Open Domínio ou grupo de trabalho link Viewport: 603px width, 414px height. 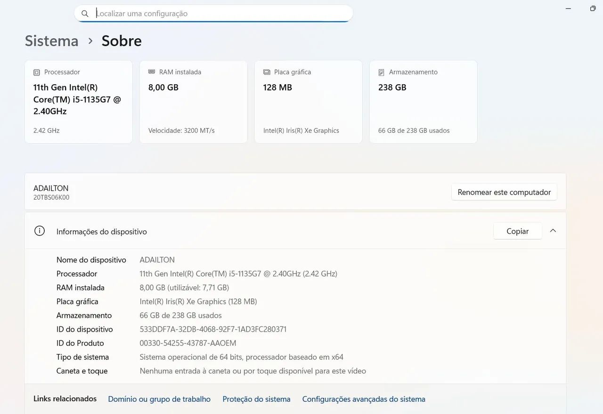(x=159, y=399)
